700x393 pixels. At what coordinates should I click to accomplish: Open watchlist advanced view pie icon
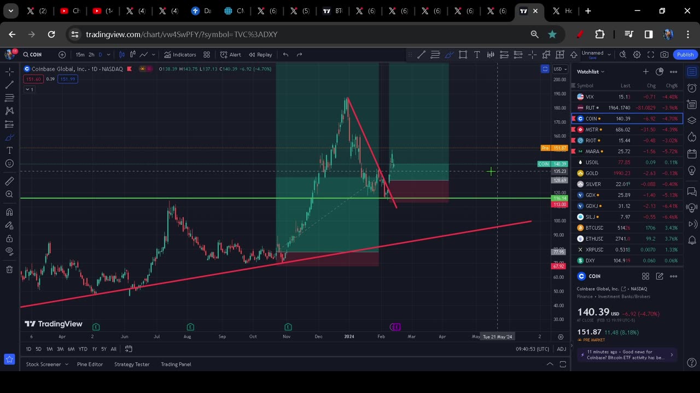pyautogui.click(x=660, y=72)
